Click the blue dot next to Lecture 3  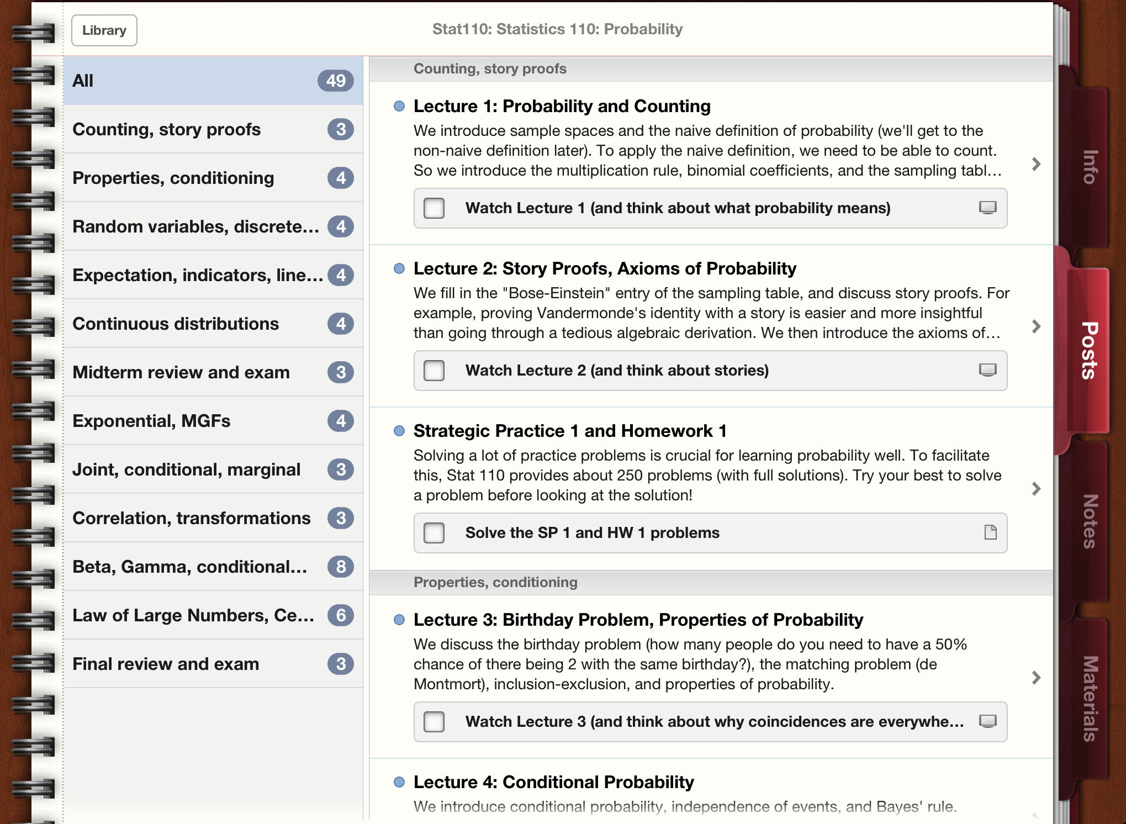(399, 620)
